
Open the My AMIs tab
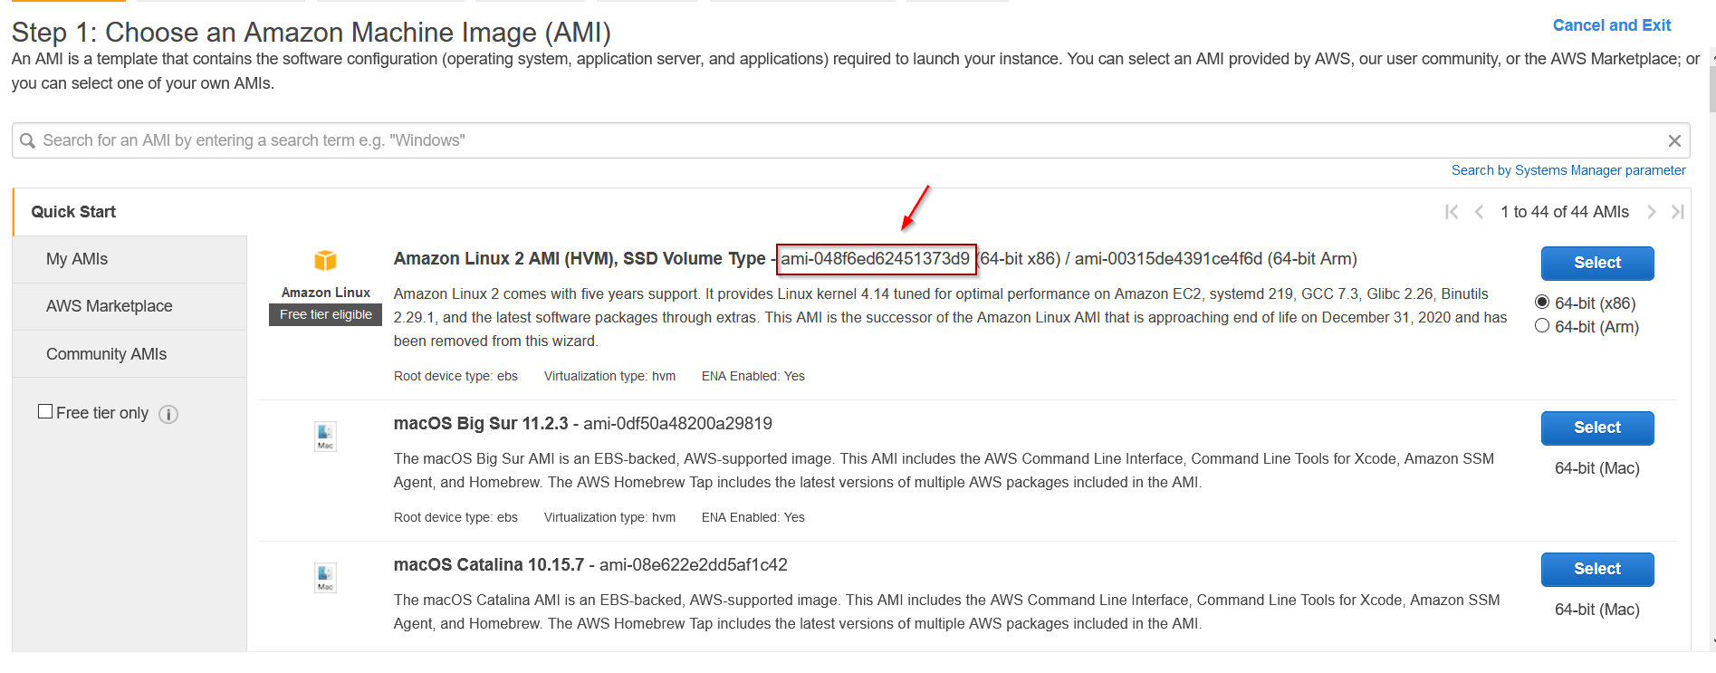point(129,259)
